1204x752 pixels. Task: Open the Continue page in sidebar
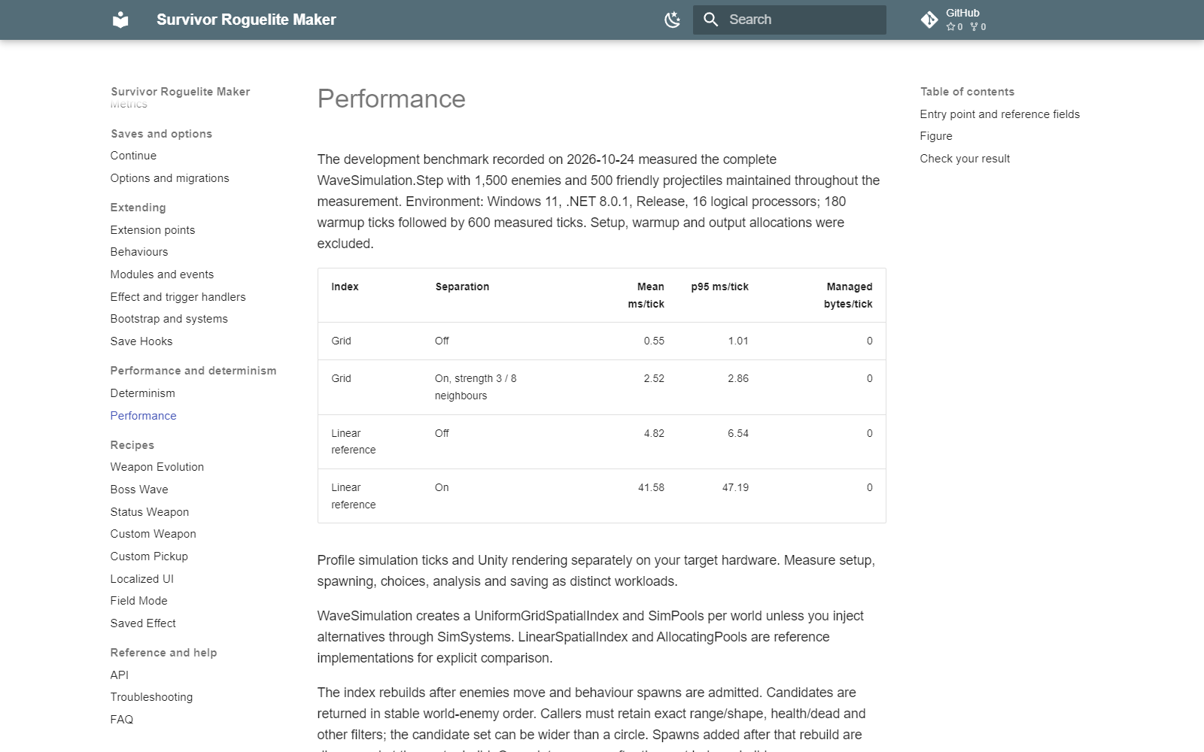coord(133,156)
